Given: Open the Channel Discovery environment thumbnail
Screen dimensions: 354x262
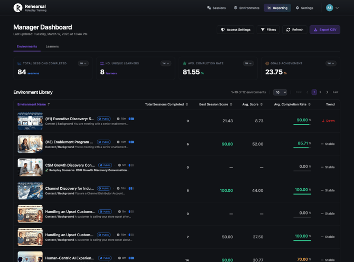Looking at the screenshot, I should coord(30,190).
